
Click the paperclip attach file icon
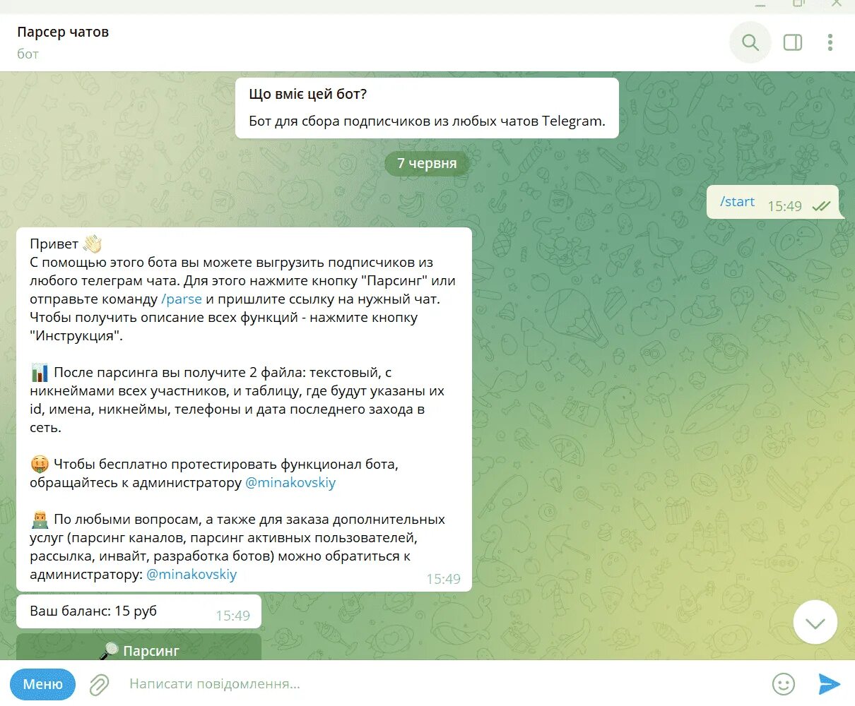99,684
